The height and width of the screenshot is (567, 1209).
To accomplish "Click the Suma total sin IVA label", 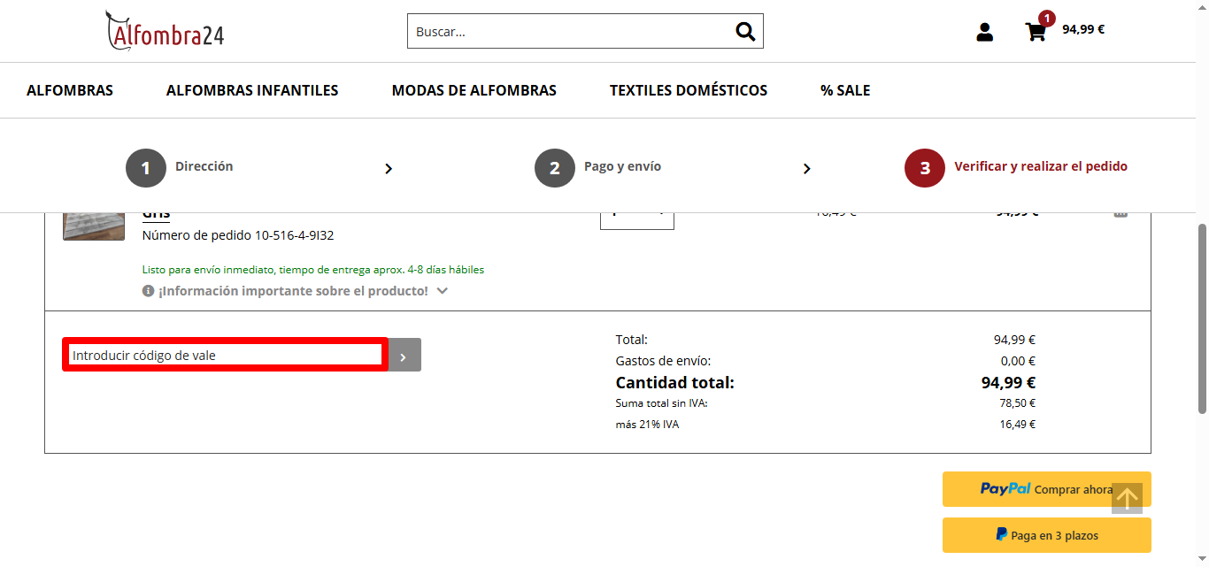I will coord(662,403).
